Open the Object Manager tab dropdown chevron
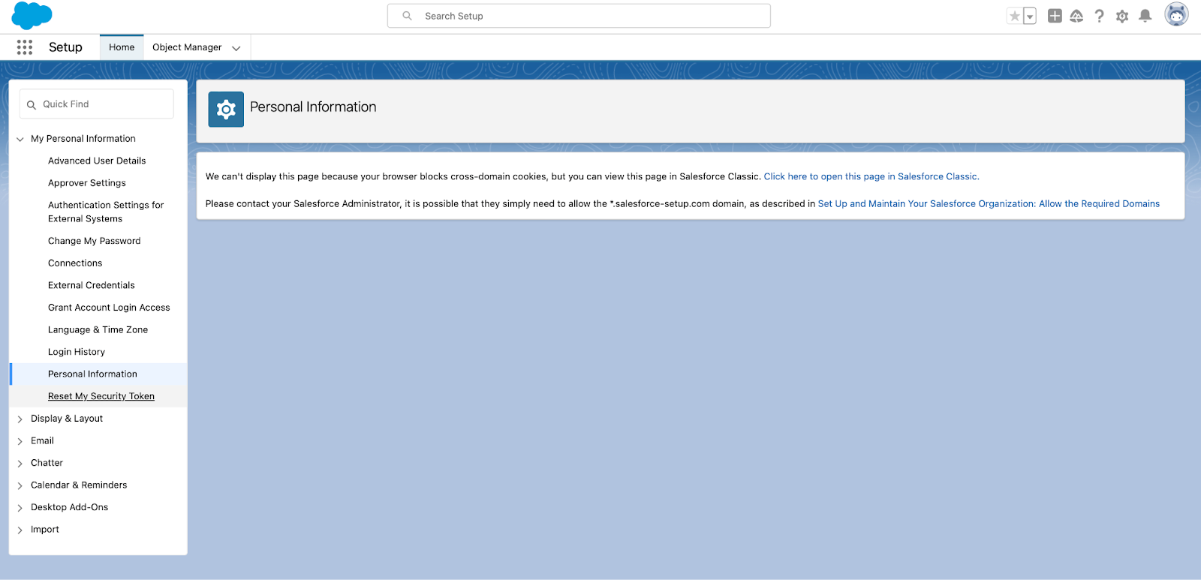The width and height of the screenshot is (1201, 580). [x=236, y=48]
